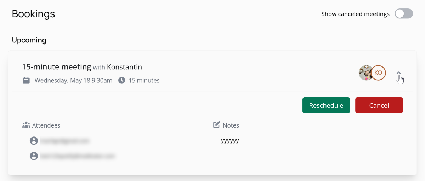This screenshot has width=425, height=181.
Task: Click the yyyyyy notes text
Action: (230, 141)
